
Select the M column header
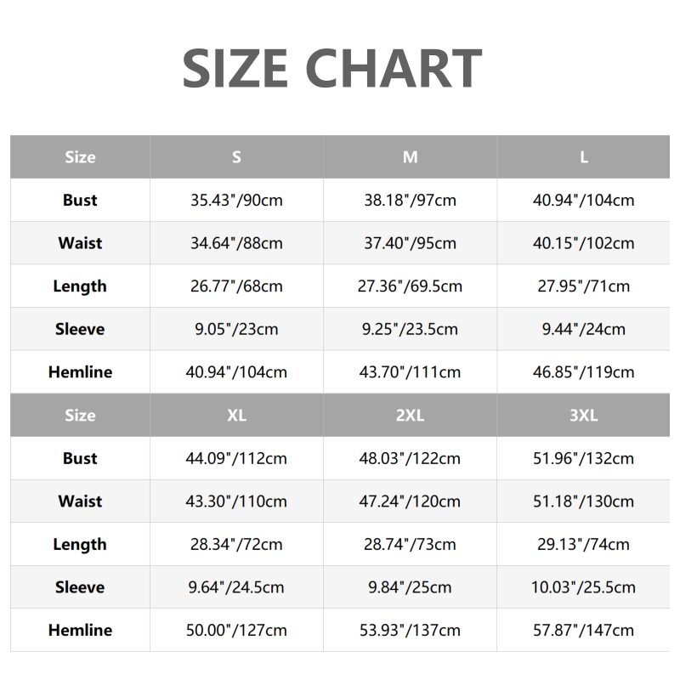[410, 157]
